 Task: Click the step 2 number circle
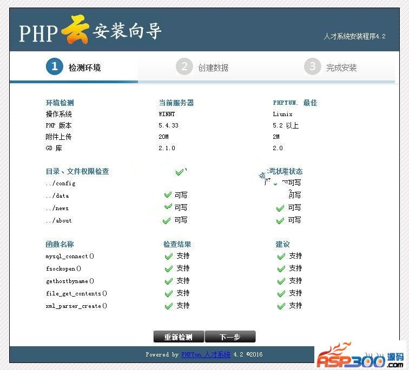coord(184,66)
